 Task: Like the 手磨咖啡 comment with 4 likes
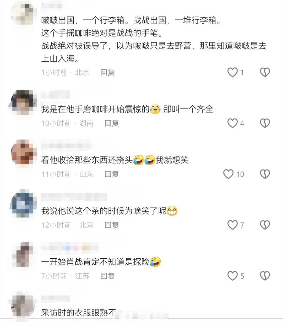[x=232, y=123]
